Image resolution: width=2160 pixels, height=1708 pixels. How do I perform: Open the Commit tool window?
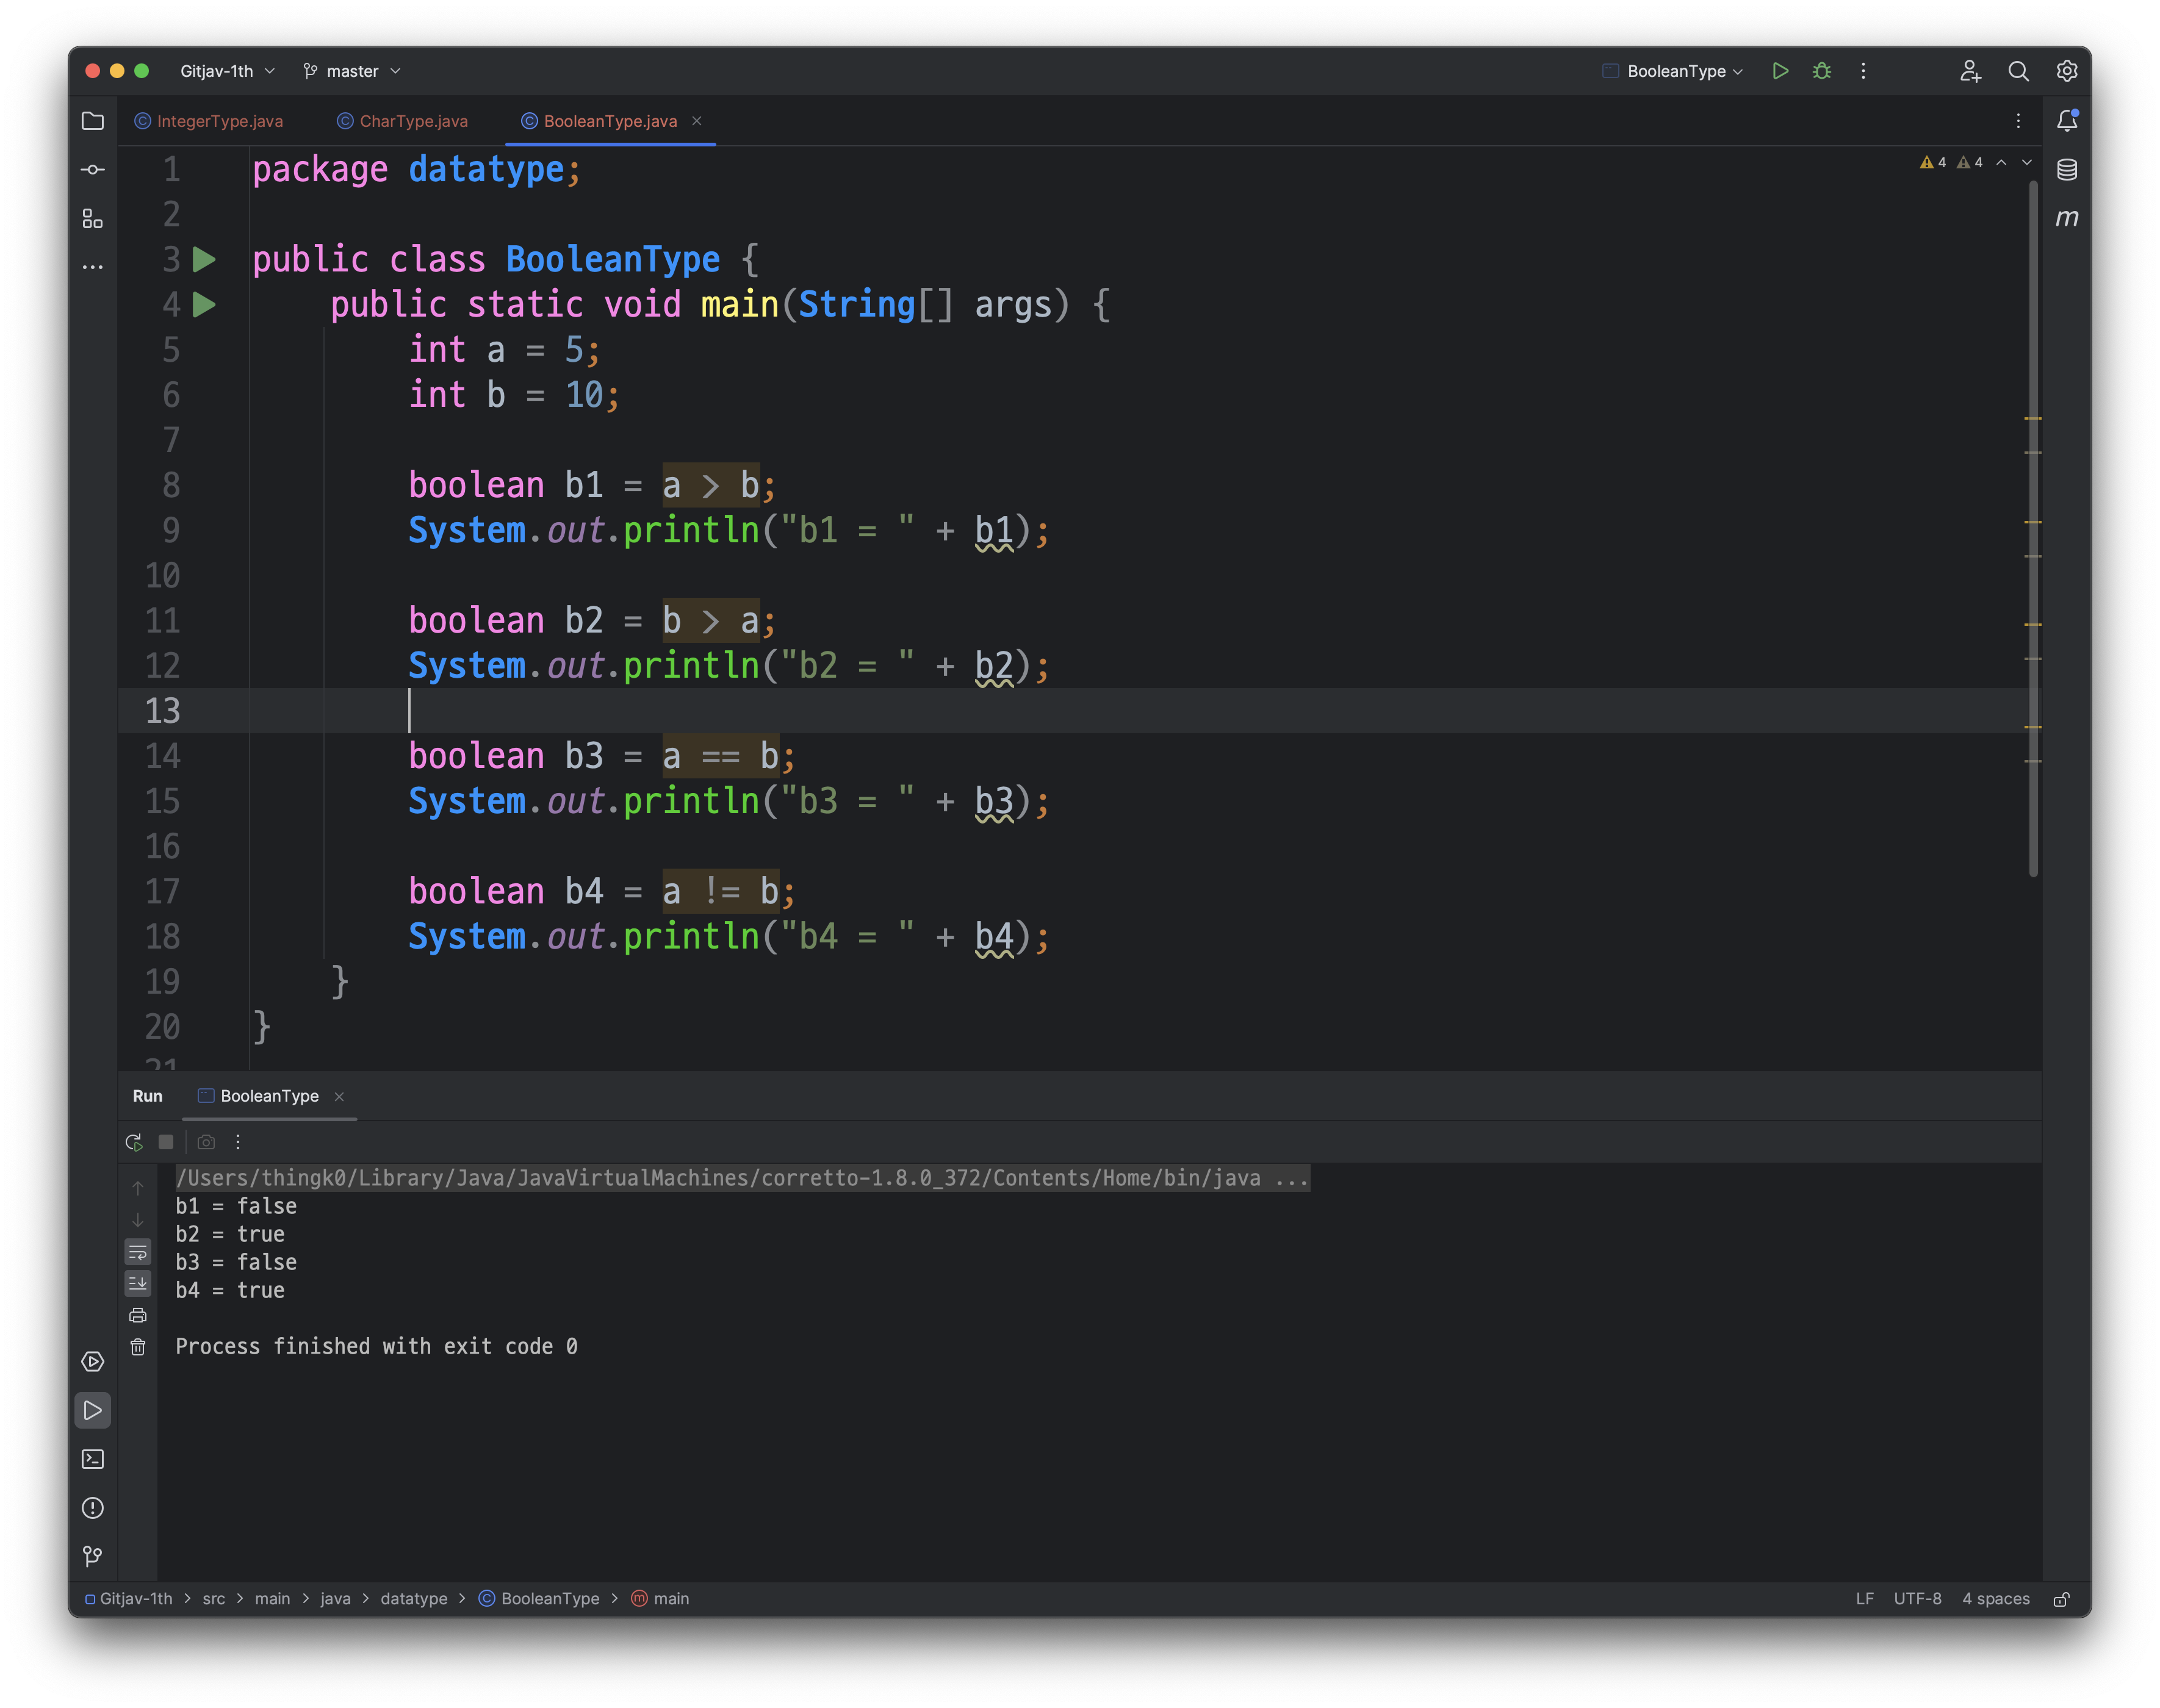point(92,170)
